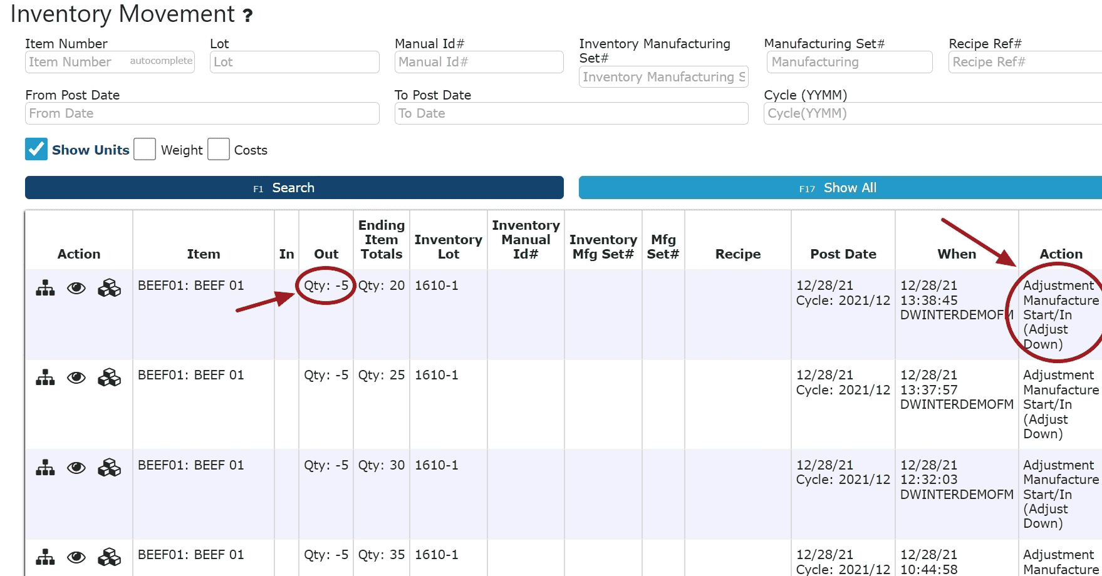The height and width of the screenshot is (576, 1102).
Task: Open hierarchy icon for Qty: 25 row
Action: point(45,378)
